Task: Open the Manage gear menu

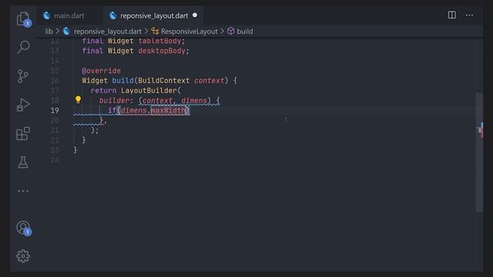Action: [x=23, y=256]
